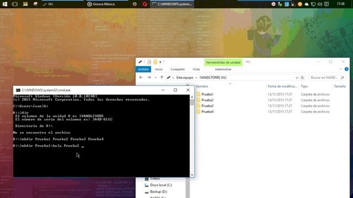The height and width of the screenshot is (198, 353).
Task: Click New folder icon in quick access toolbar
Action: tap(155, 62)
